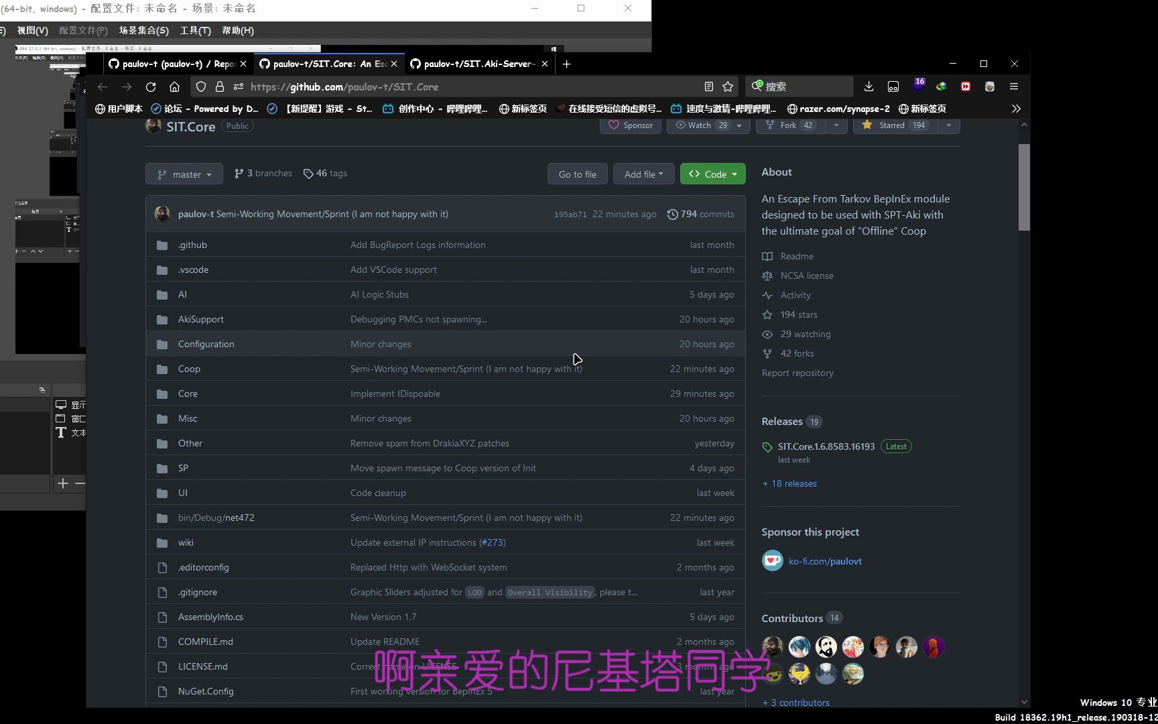Click the browser Back arrow
Screen dimensions: 1158x724
click(x=103, y=86)
